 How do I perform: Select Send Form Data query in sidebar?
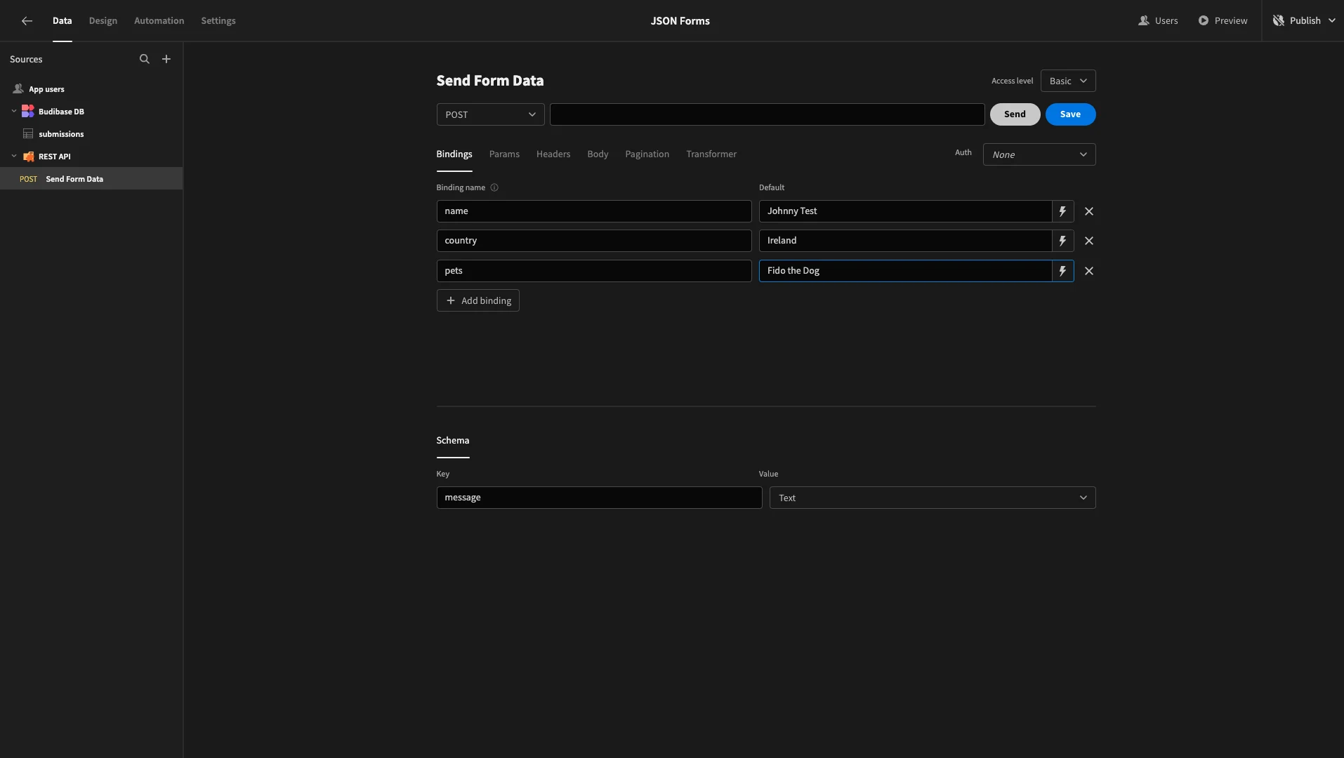pyautogui.click(x=91, y=178)
